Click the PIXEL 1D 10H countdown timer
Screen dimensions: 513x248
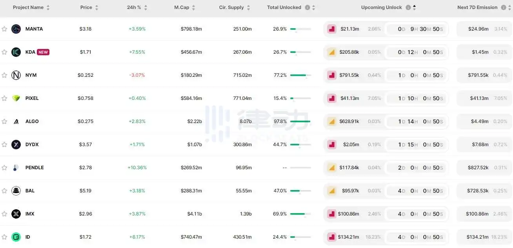click(x=417, y=98)
